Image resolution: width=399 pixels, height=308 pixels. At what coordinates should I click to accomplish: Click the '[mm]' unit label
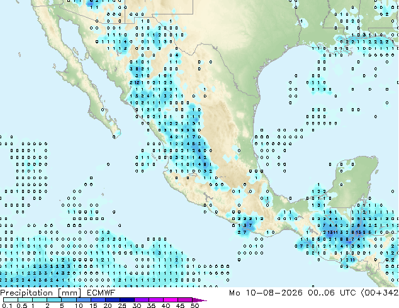(70, 293)
